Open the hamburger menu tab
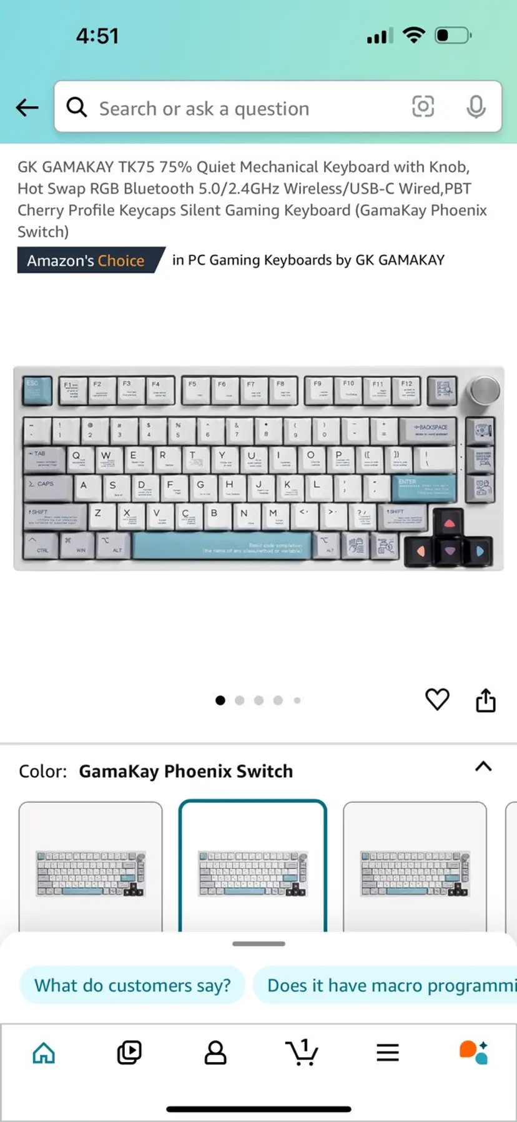The image size is (517, 1122). click(x=388, y=1053)
